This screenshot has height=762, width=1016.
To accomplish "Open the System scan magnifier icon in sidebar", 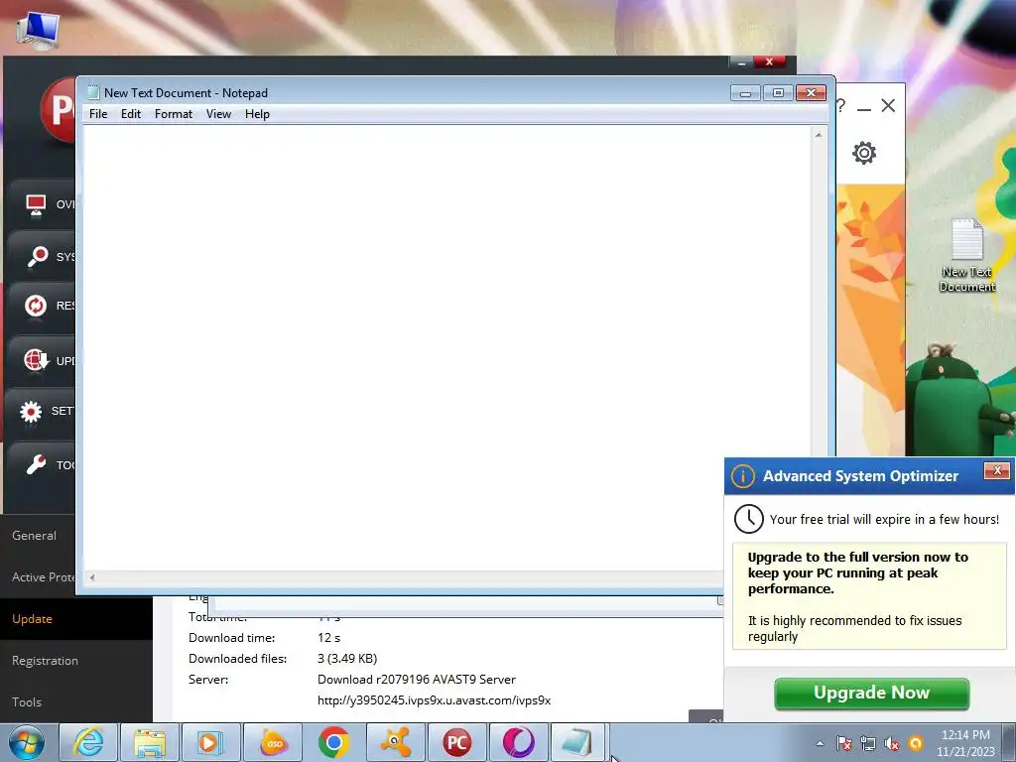I will coord(37,256).
